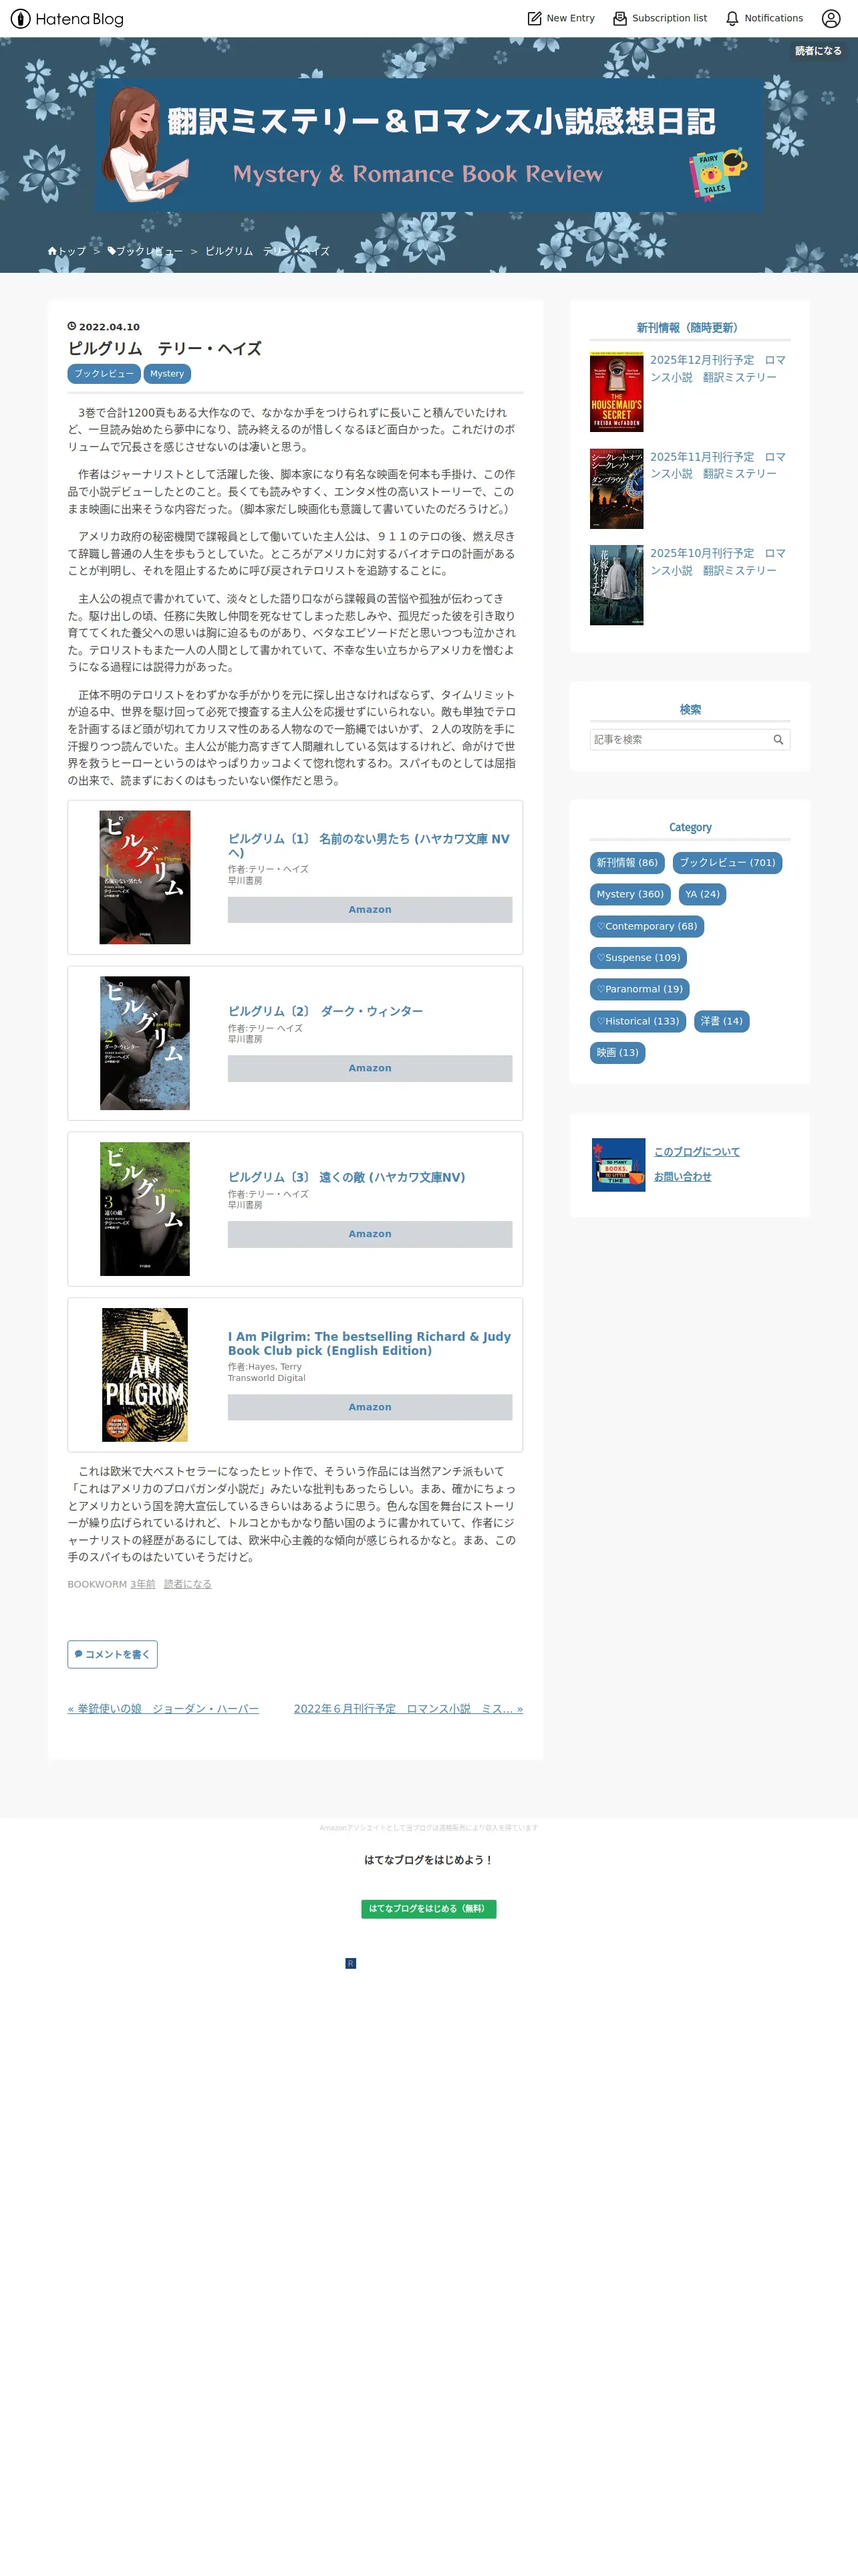Open the user account profile icon
Screen dimensions: 858x2576
coord(831,18)
